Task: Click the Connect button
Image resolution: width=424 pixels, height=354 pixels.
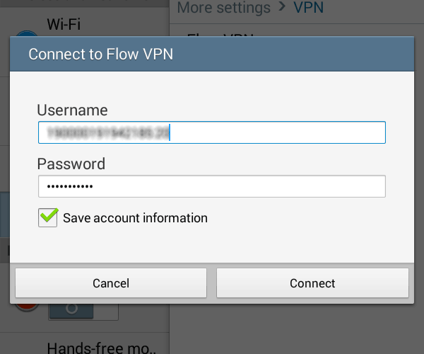Action: tap(312, 283)
